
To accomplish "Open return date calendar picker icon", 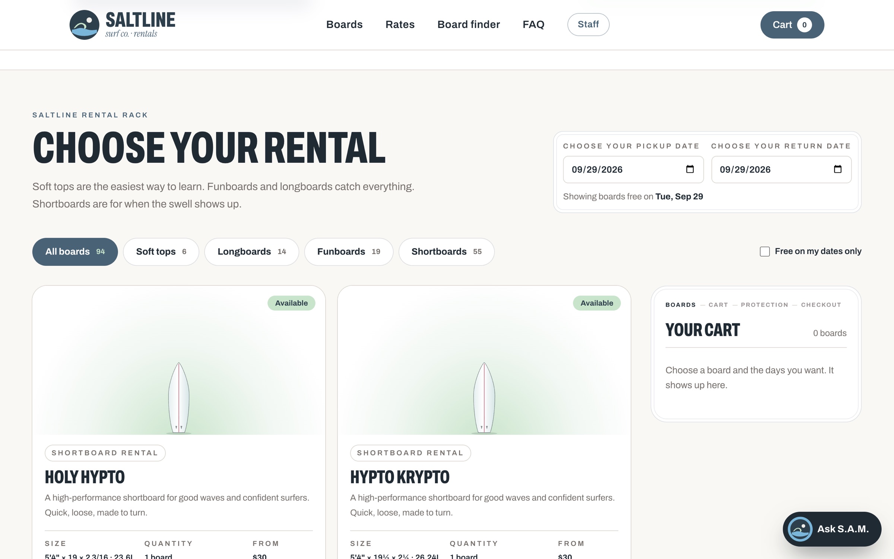I will point(838,169).
